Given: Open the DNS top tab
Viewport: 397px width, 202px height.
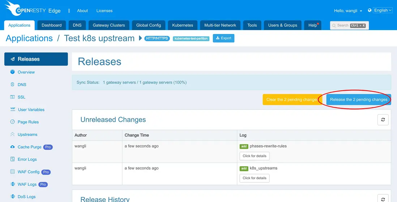Looking at the screenshot, I should pyautogui.click(x=77, y=25).
